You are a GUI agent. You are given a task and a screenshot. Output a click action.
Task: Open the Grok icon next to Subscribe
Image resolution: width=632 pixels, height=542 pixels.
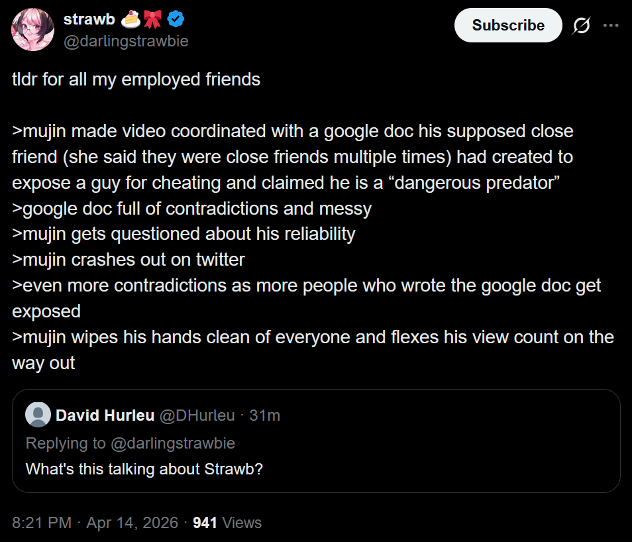[x=581, y=26]
